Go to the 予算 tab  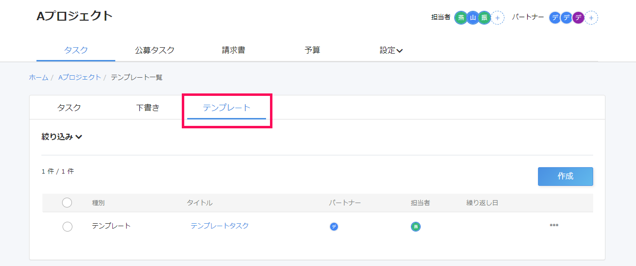pyautogui.click(x=312, y=50)
